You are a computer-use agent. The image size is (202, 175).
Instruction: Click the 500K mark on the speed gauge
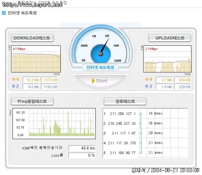[x=84, y=46]
